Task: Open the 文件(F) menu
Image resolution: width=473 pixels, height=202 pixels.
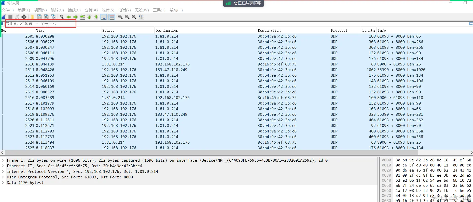Action: 7,10
